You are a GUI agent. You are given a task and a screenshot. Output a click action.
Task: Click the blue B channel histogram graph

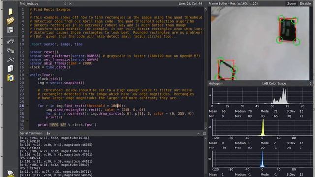(x=262, y=159)
